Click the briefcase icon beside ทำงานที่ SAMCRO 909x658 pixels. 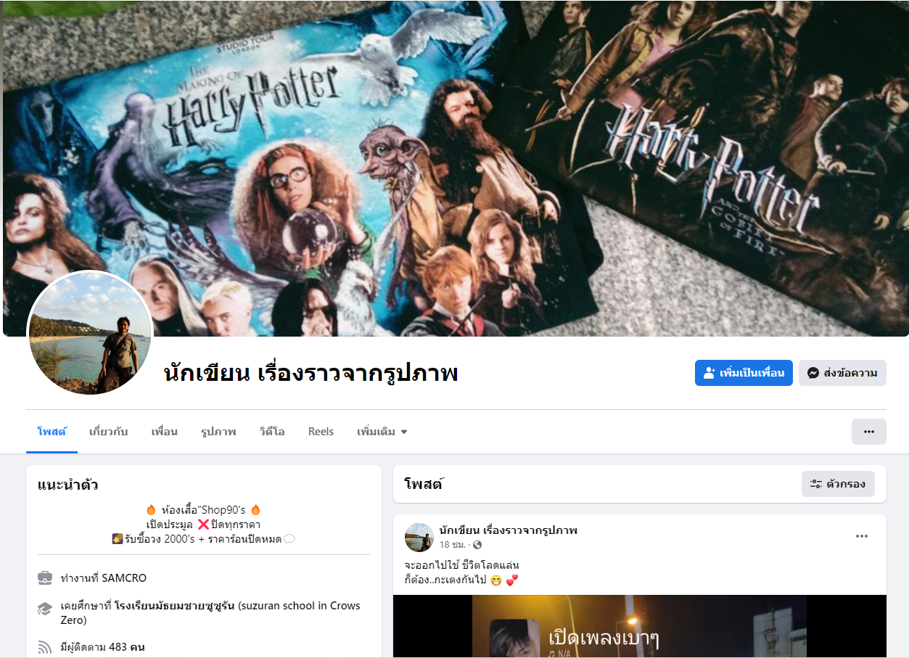(45, 578)
